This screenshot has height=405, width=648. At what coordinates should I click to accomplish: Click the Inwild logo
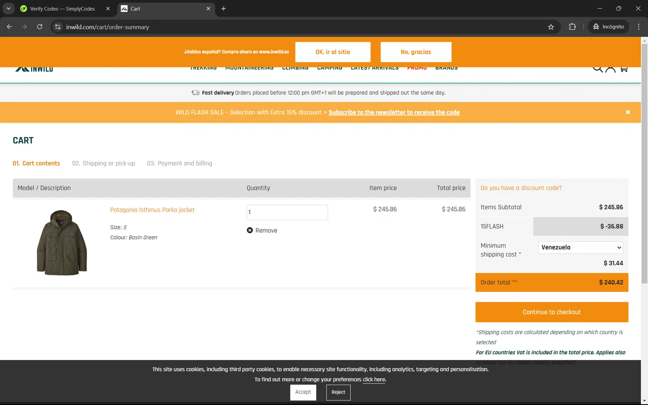[34, 69]
